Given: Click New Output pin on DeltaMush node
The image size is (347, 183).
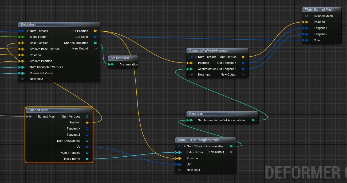Looking at the screenshot, I should (95, 49).
